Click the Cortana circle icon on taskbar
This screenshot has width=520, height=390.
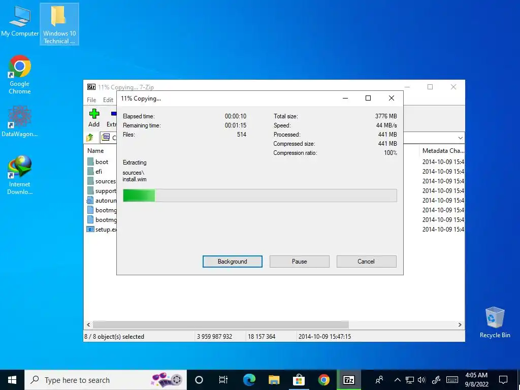(x=199, y=380)
